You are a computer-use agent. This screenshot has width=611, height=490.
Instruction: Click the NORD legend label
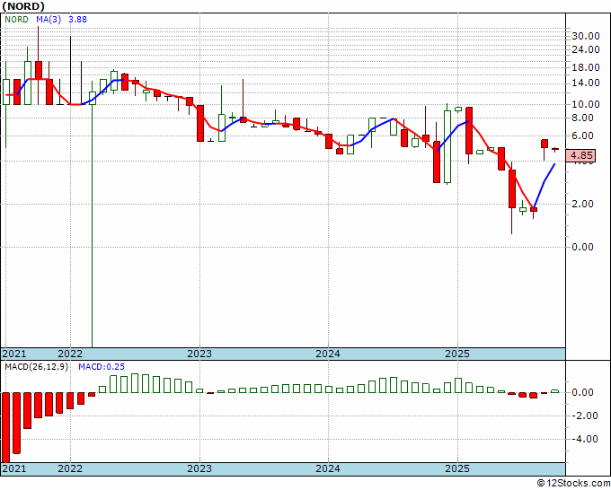(16, 20)
